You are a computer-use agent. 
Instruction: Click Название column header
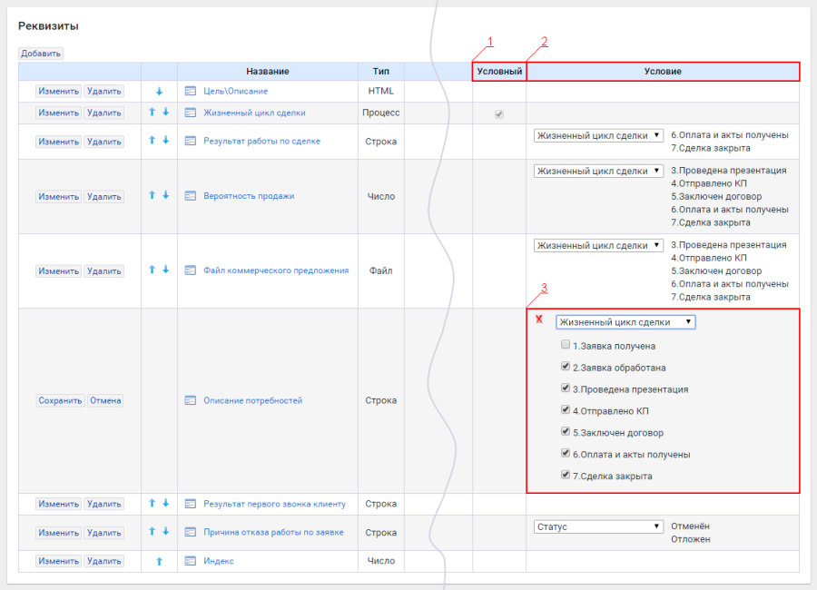pyautogui.click(x=267, y=72)
